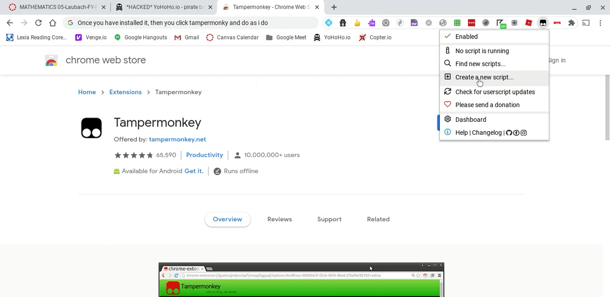This screenshot has width=610, height=297.
Task: Click flag 'on' extension icon
Action: [500, 23]
